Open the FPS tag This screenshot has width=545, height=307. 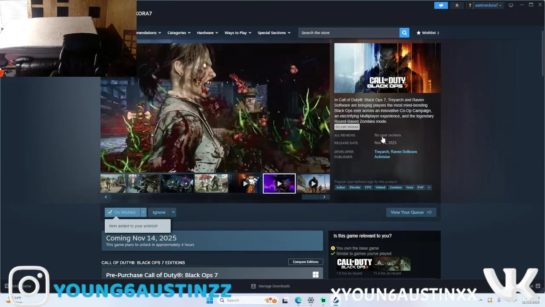point(368,187)
